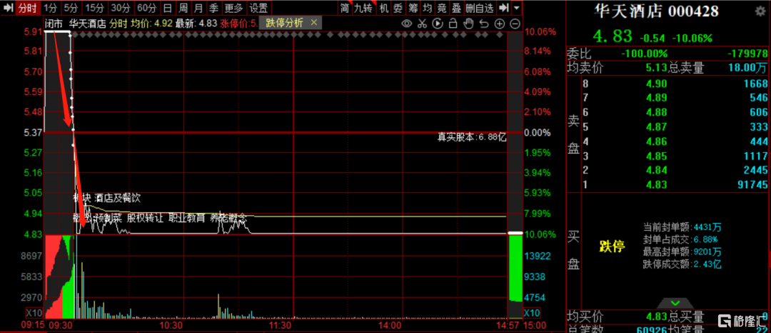771x333 pixels.
Task: Click the collapse arrow left of the 分时 tab
Action: point(7,7)
